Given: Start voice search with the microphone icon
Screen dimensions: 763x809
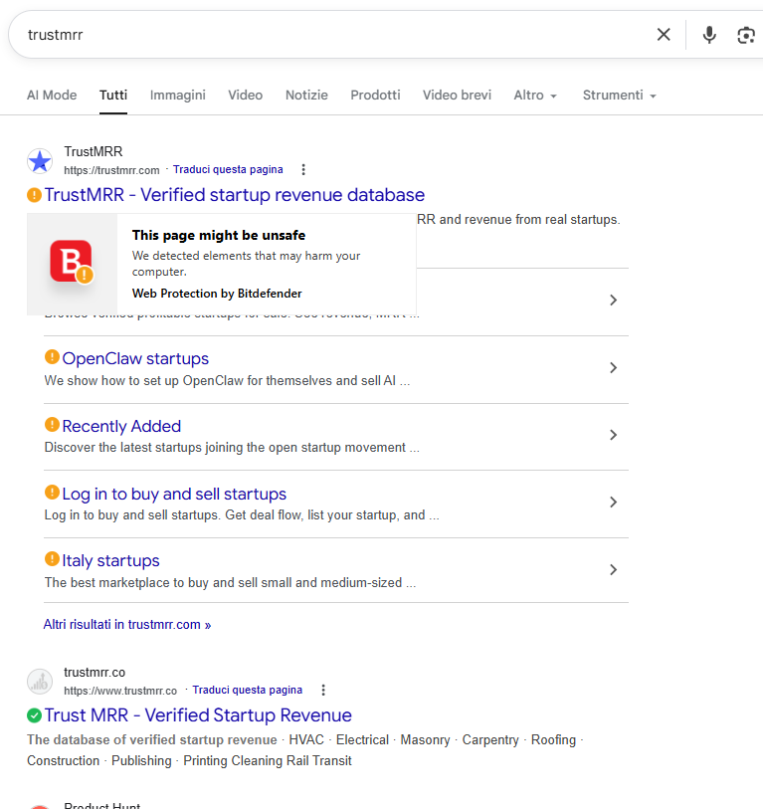Looking at the screenshot, I should 709,35.
